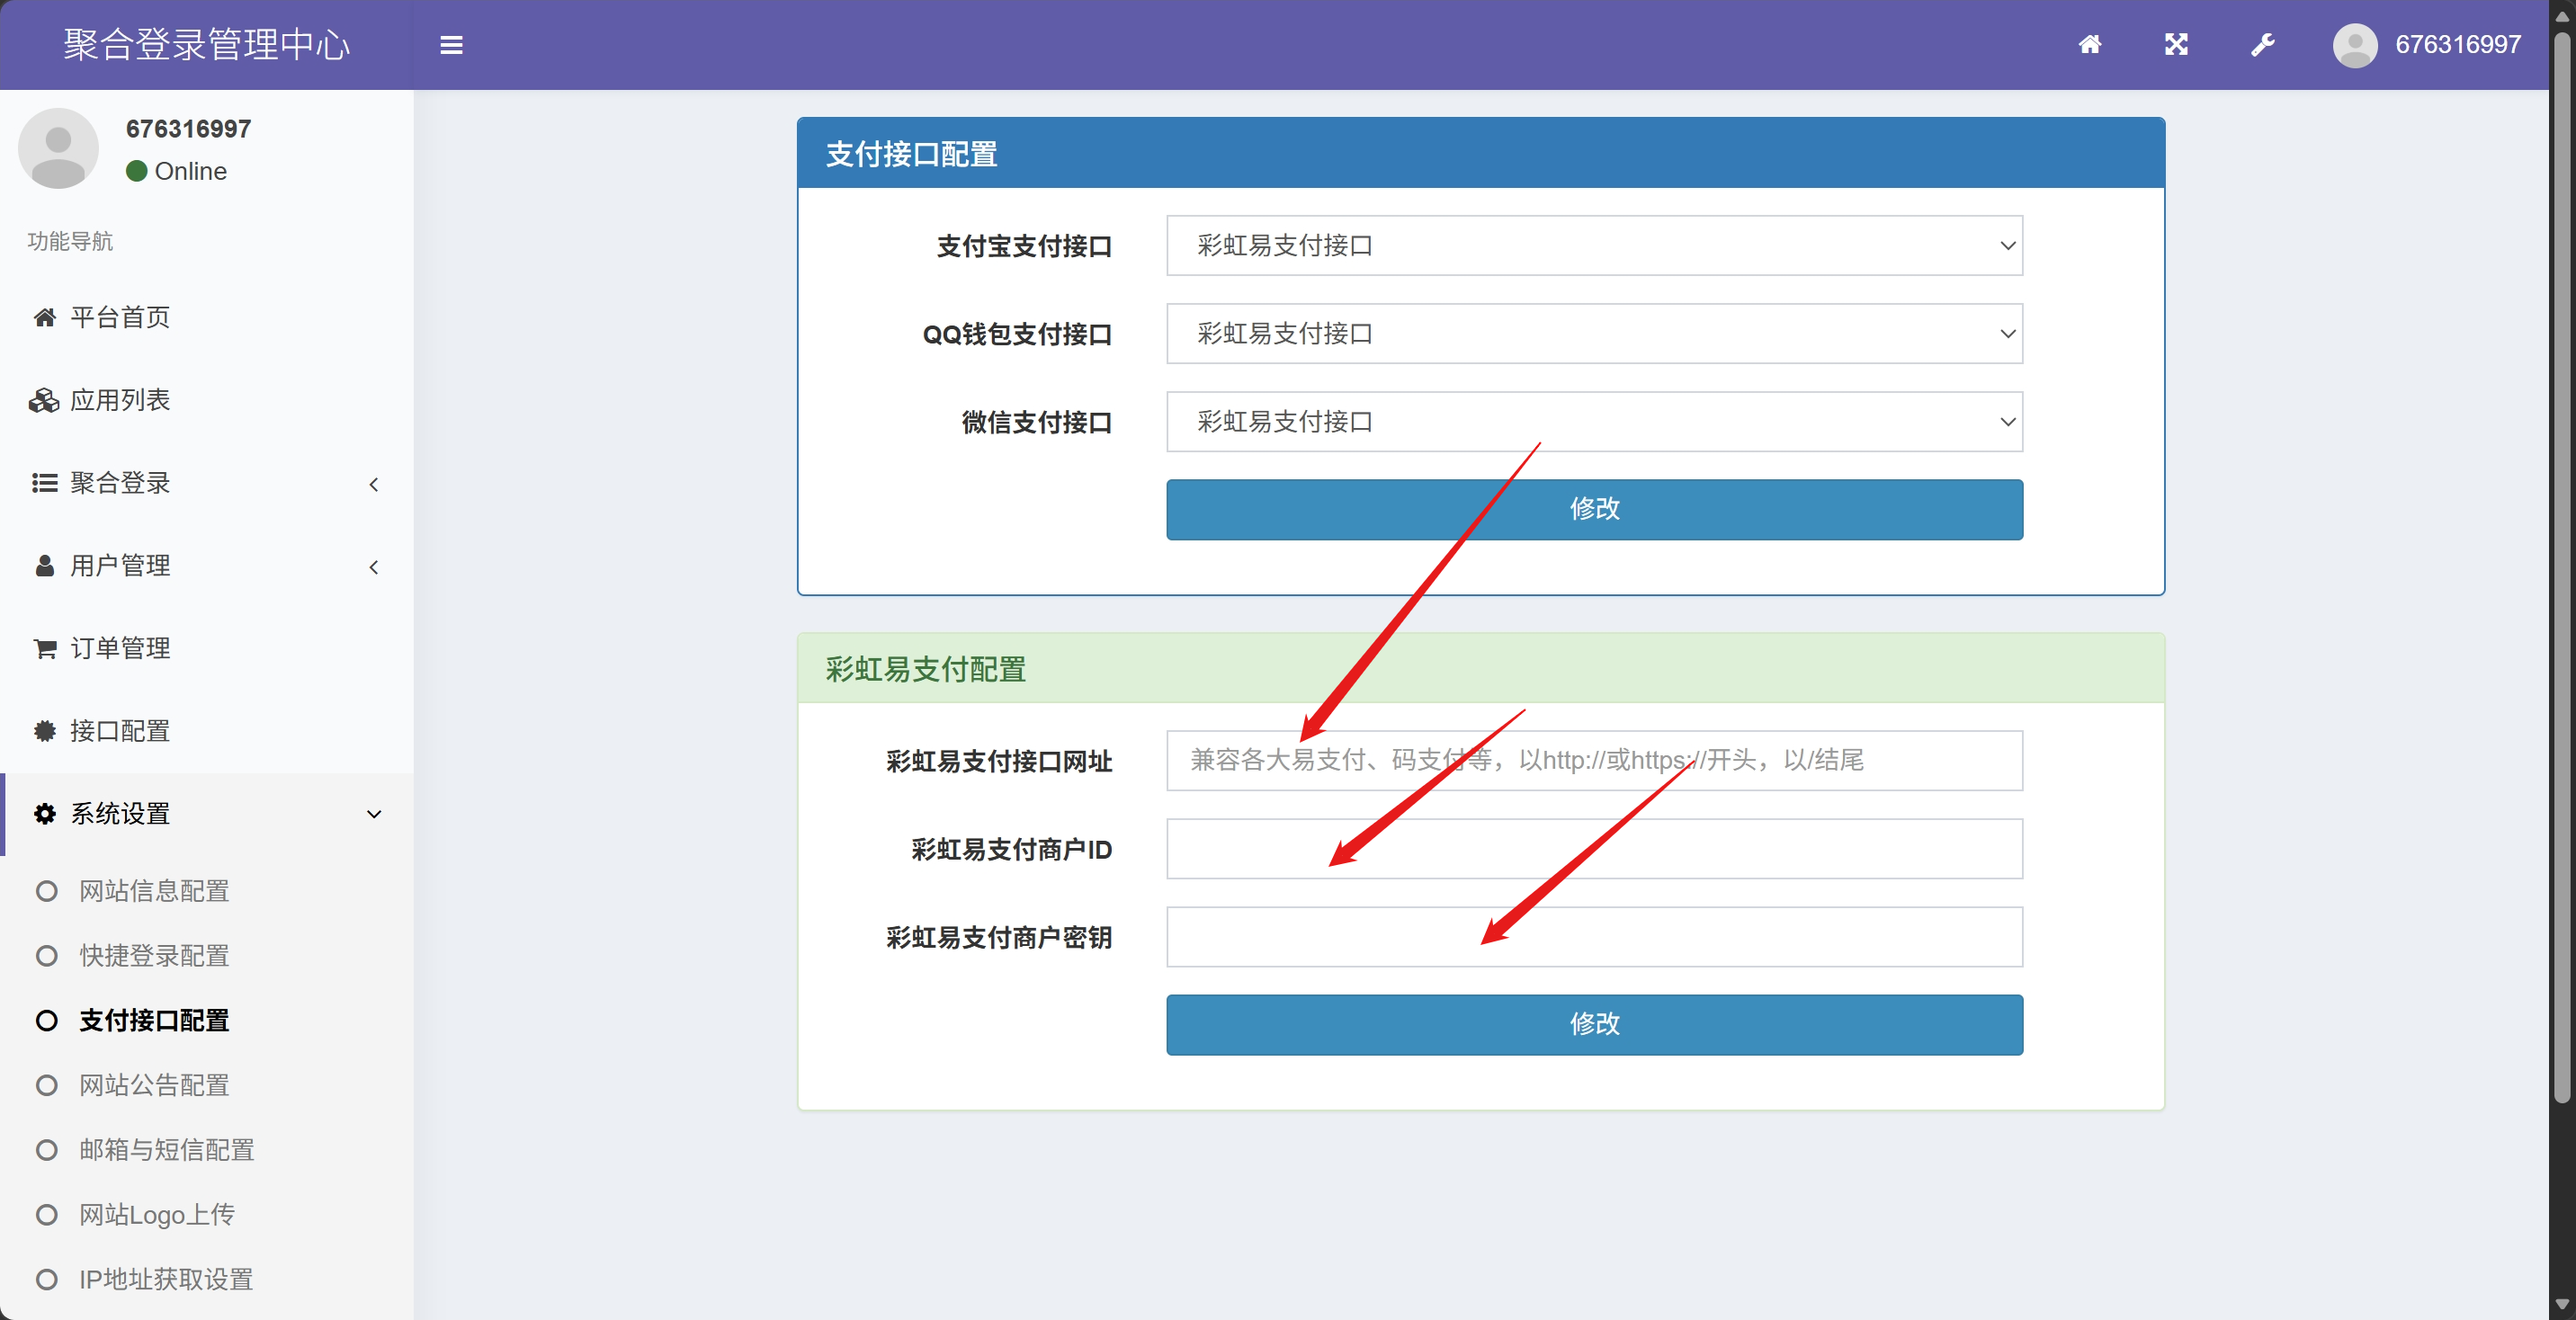The image size is (2576, 1320).
Task: Click the top-right user avatar
Action: (x=2355, y=45)
